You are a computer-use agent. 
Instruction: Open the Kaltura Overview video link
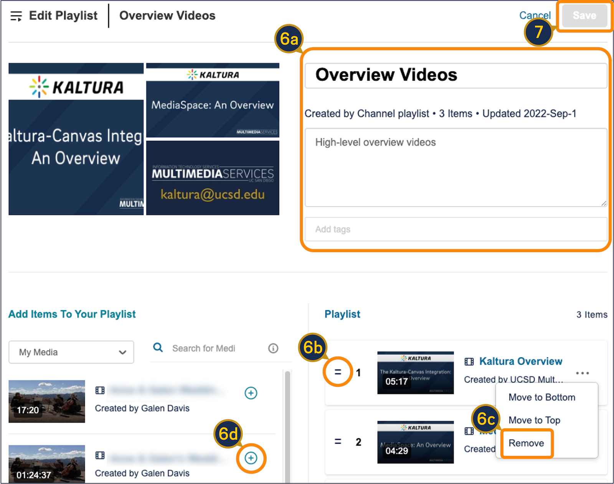pos(521,361)
